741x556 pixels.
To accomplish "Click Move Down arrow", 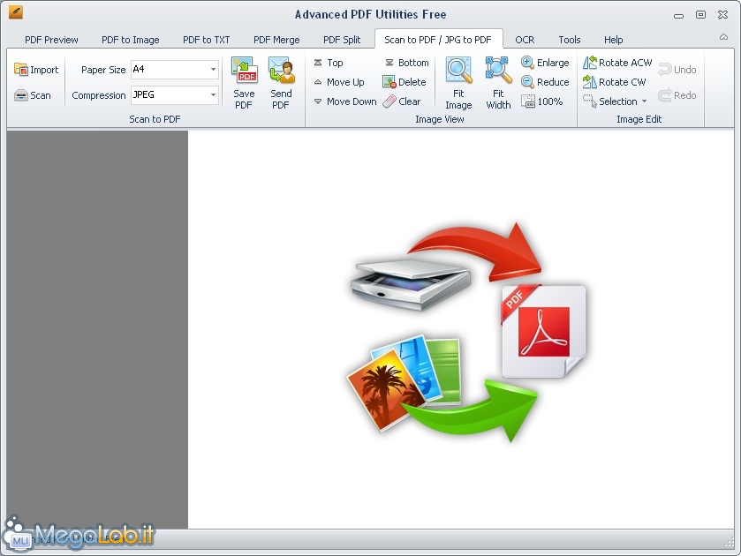I will [x=318, y=101].
